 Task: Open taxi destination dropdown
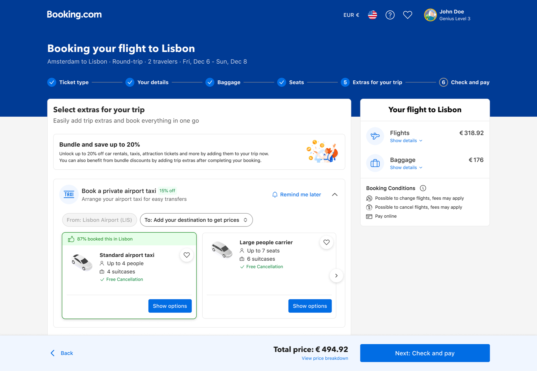pos(196,220)
